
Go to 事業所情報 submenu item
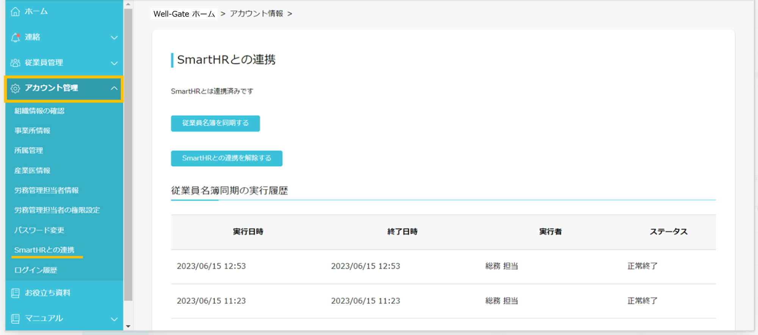click(x=32, y=131)
